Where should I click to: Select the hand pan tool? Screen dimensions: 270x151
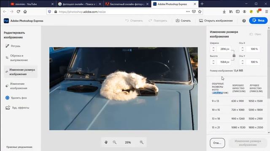[106, 142]
